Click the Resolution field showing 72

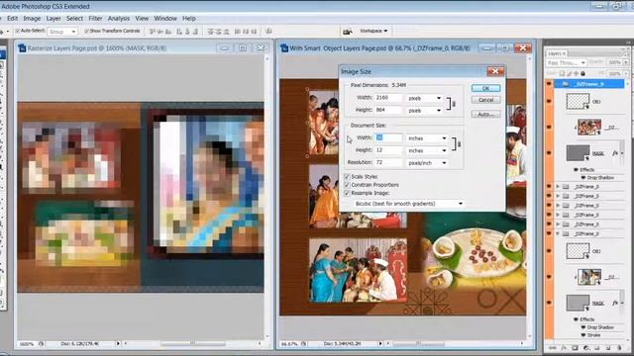tap(388, 162)
